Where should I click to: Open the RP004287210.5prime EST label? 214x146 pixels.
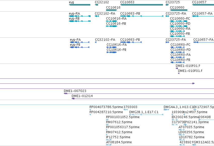pos(106,112)
